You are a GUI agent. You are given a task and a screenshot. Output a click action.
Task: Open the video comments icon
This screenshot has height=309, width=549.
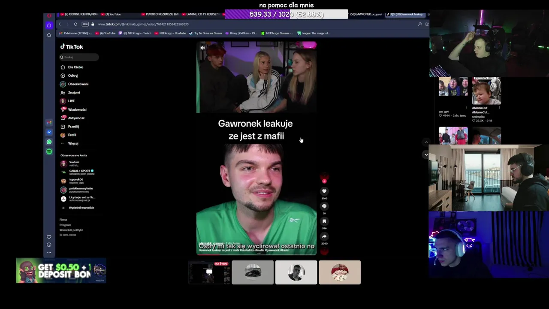point(324,206)
